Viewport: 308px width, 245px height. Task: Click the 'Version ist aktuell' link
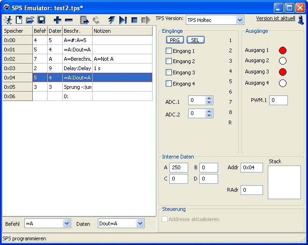(x=276, y=18)
